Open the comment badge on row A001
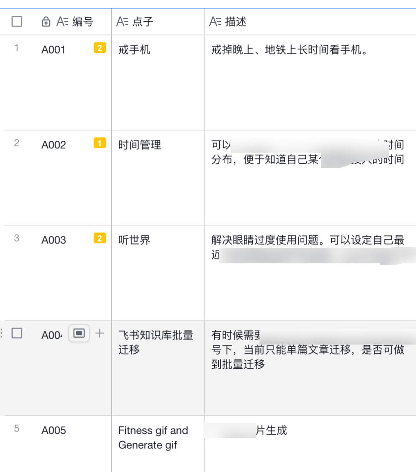This screenshot has width=416, height=472. 99,48
